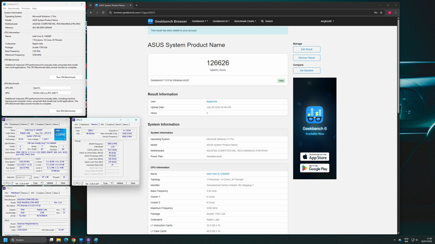Open the leeghoofd user link
435x244 pixels.
(x=212, y=102)
